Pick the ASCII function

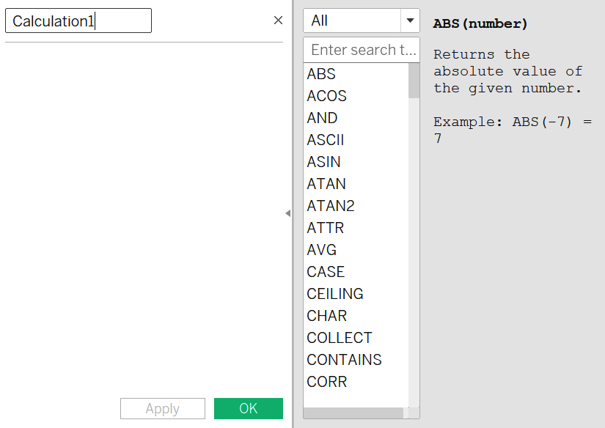point(325,140)
